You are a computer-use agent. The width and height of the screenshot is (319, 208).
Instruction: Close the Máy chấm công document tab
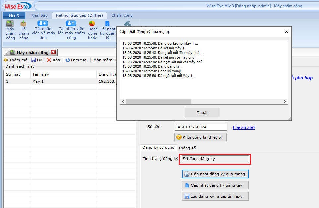click(53, 52)
